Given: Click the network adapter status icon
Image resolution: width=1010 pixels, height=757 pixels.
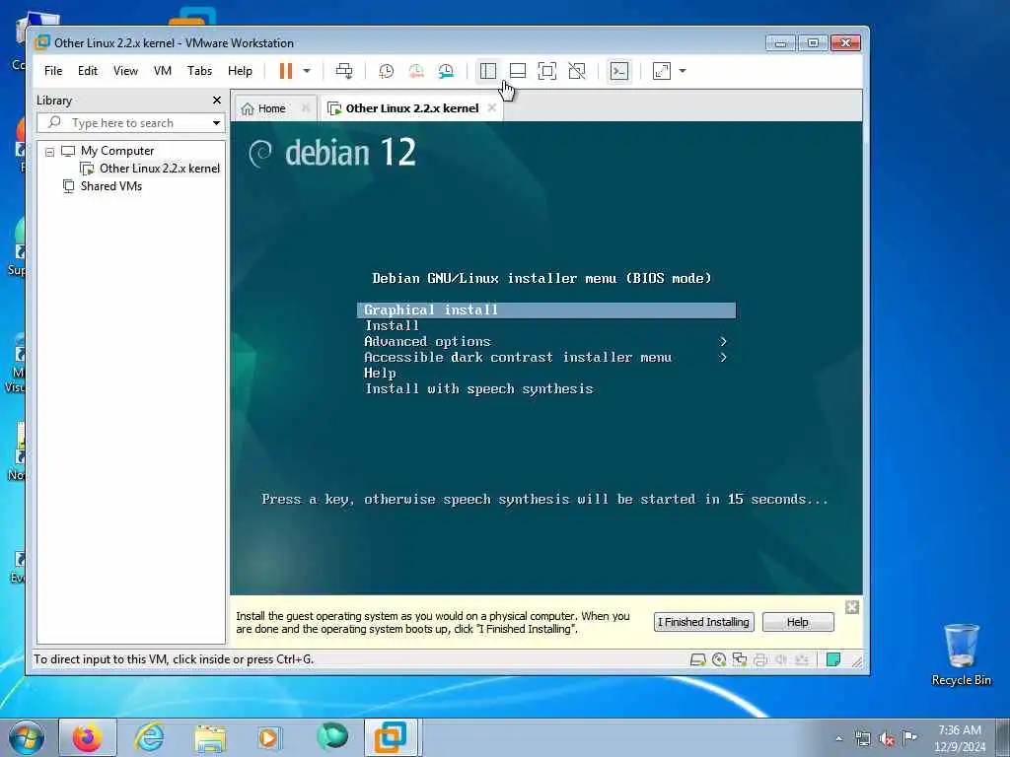Looking at the screenshot, I should [x=740, y=659].
